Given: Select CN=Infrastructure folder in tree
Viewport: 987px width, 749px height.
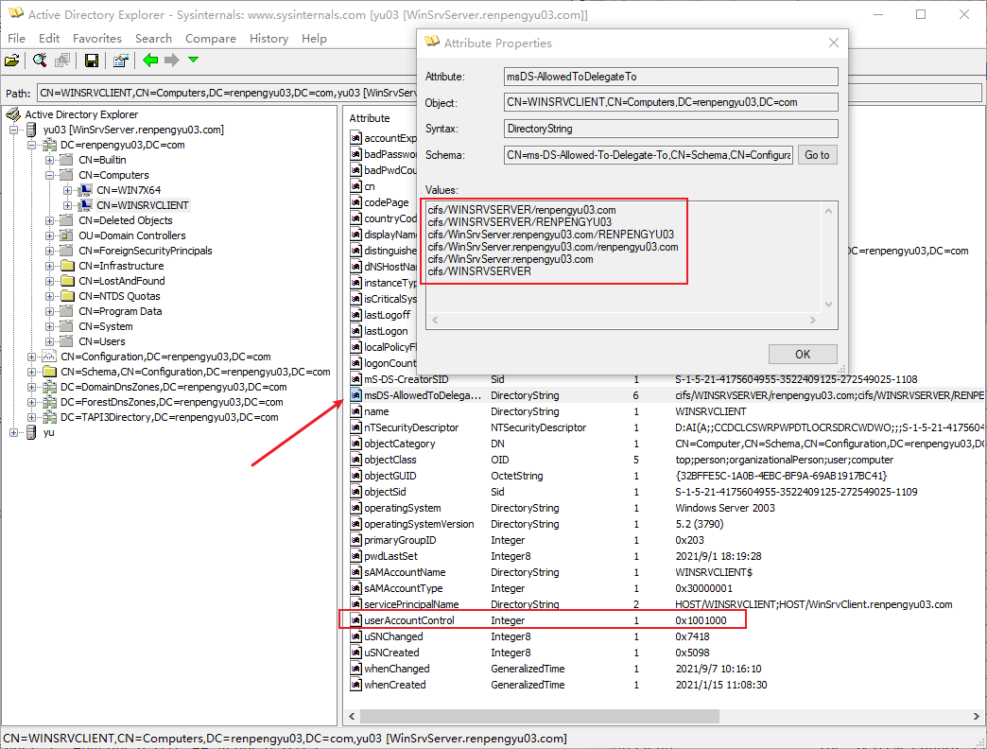Looking at the screenshot, I should (121, 266).
